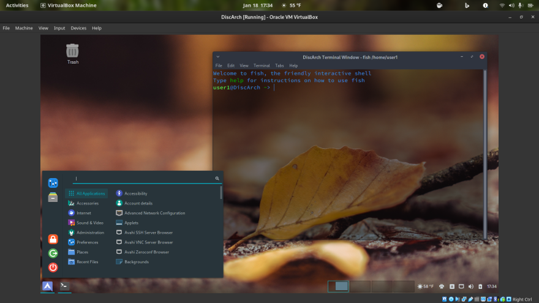539x303 pixels.
Task: Expand the terminal window title dropdown arrow
Action: click(x=217, y=57)
